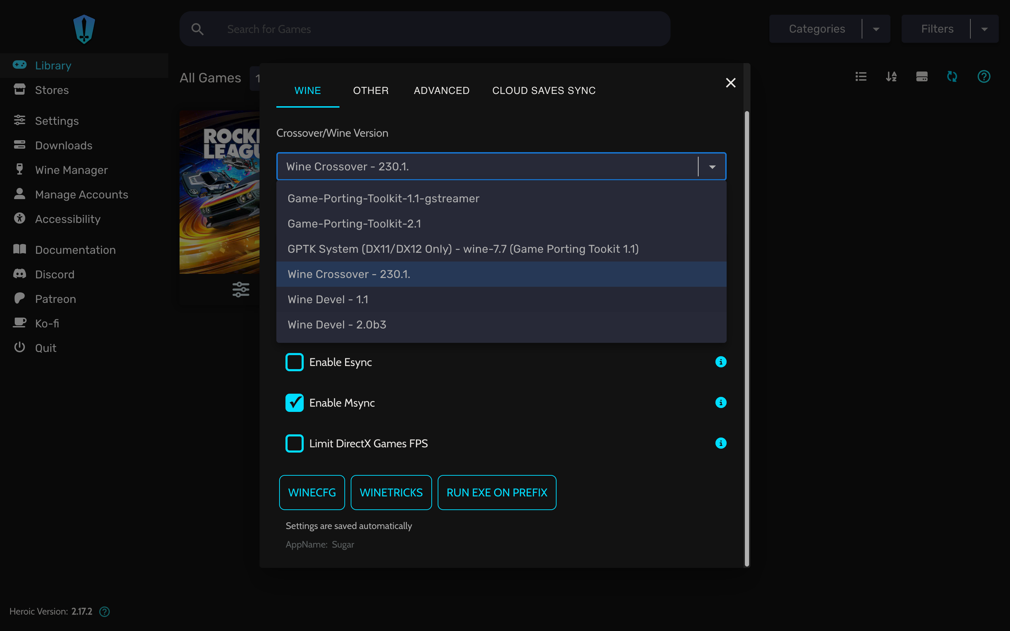This screenshot has height=631, width=1010.
Task: Uncheck the Enable Msync checkbox
Action: coord(294,403)
